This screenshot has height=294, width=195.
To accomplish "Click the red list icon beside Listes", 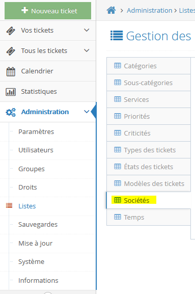I will pyautogui.click(x=9, y=206).
